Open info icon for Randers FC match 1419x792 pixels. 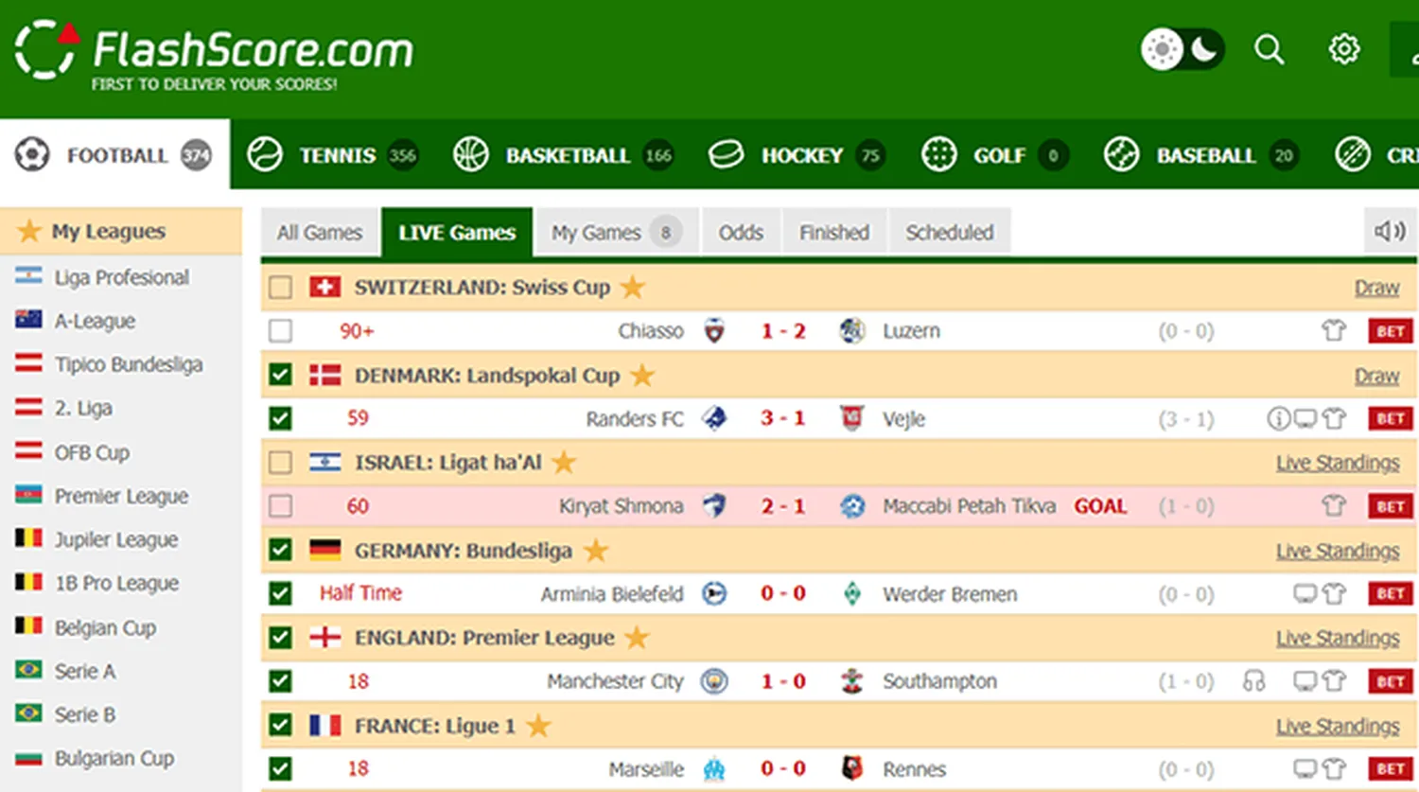click(x=1278, y=418)
